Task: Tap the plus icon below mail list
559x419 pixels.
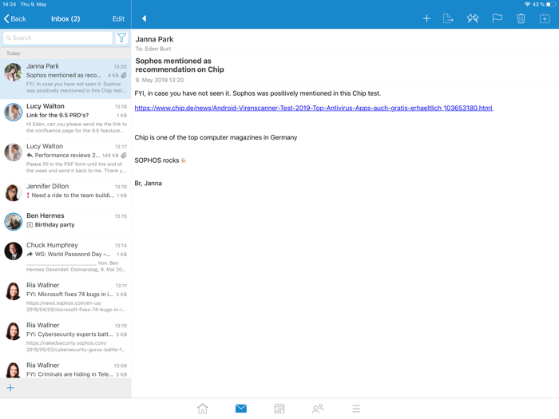Action: coord(10,388)
